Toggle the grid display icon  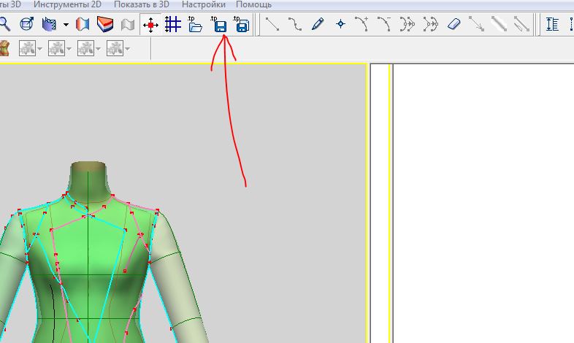click(x=172, y=25)
